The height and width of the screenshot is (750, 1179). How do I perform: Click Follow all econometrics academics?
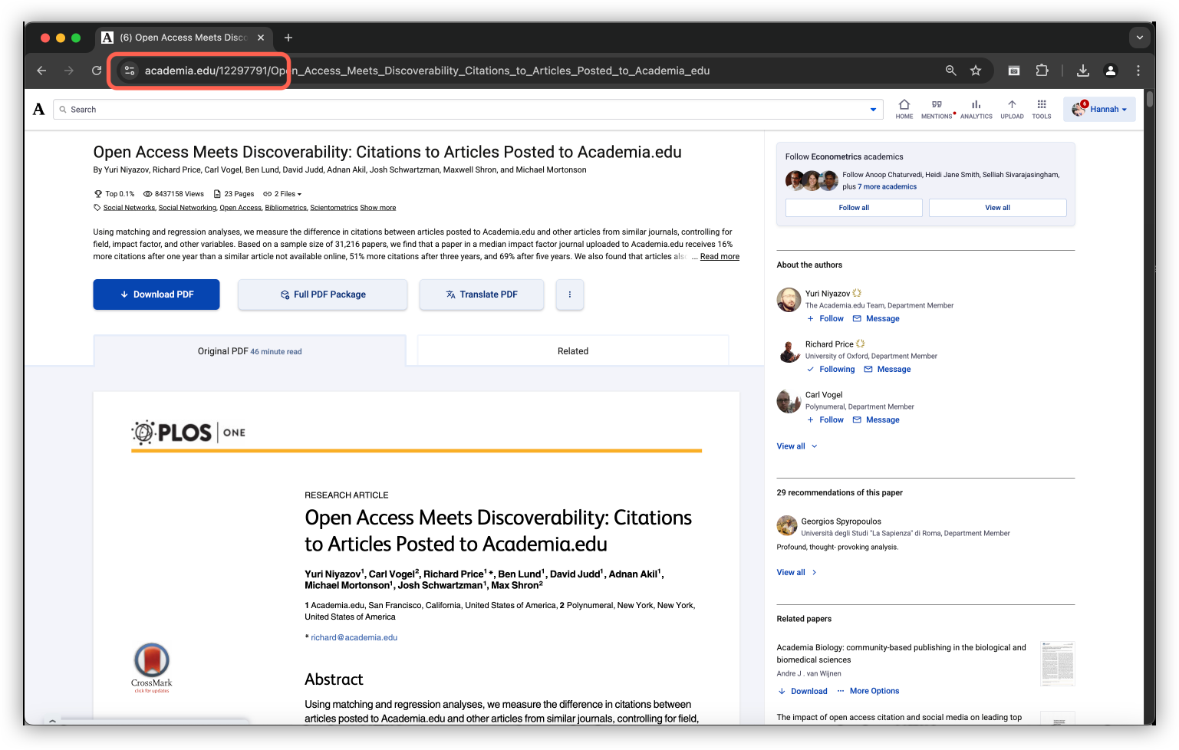[854, 208]
